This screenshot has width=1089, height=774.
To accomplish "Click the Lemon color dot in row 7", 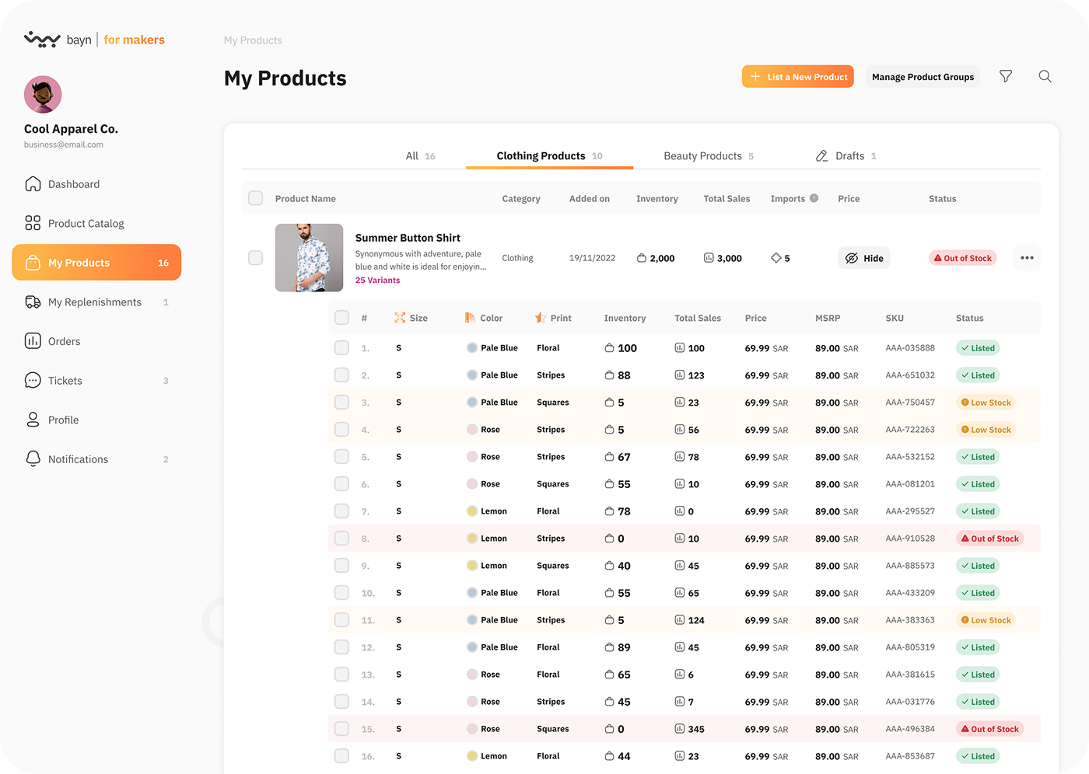I will tap(472, 511).
